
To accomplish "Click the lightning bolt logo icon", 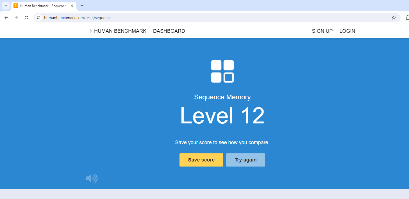I will coord(91,31).
